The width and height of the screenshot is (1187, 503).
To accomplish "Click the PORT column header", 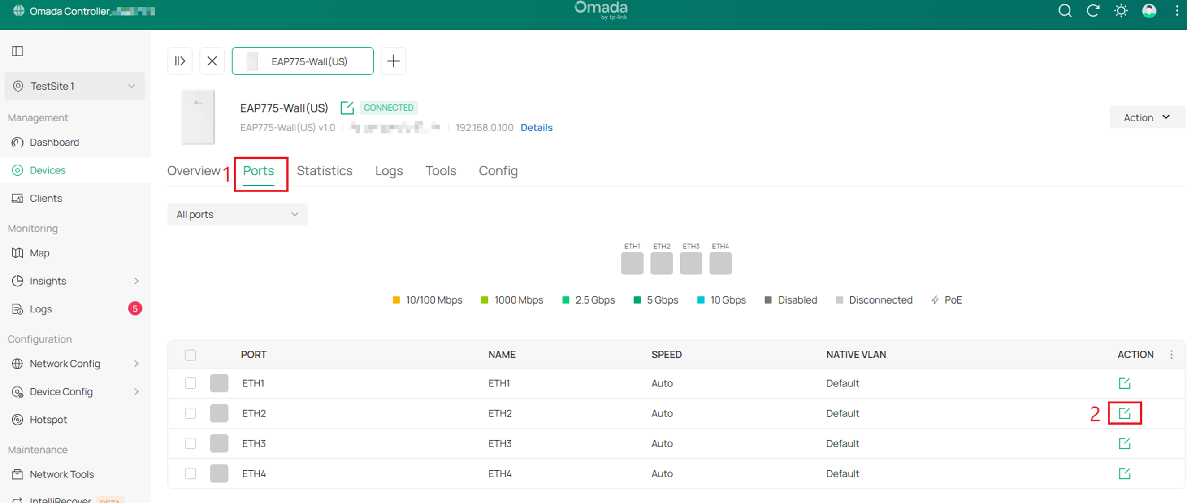I will pyautogui.click(x=253, y=355).
